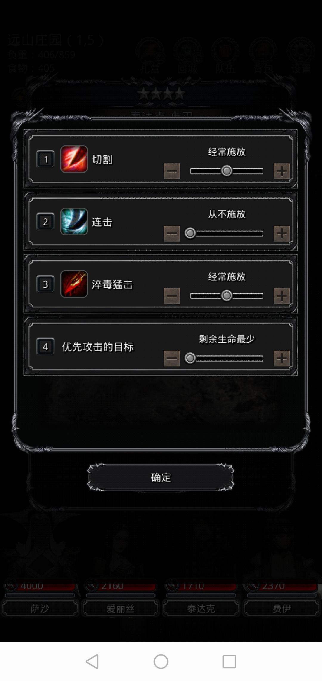This screenshot has height=681, width=322.
Task: Tap the 淬毒猛击 skill icon
Action: coord(74,284)
